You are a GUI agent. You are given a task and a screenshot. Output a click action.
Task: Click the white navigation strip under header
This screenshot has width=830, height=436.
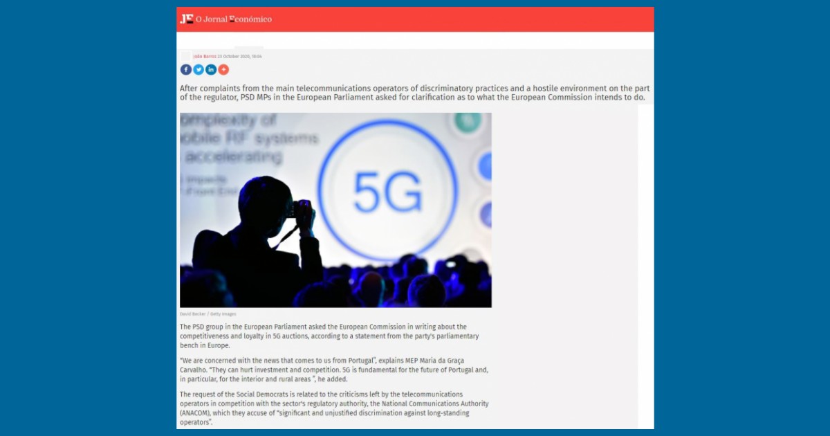pyautogui.click(x=415, y=40)
